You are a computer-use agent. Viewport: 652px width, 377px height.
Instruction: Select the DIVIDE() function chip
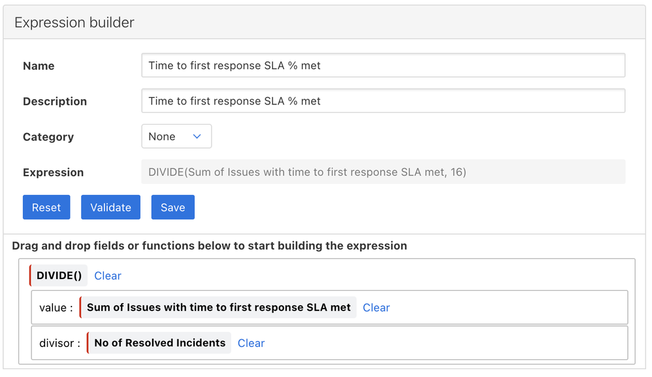click(59, 276)
